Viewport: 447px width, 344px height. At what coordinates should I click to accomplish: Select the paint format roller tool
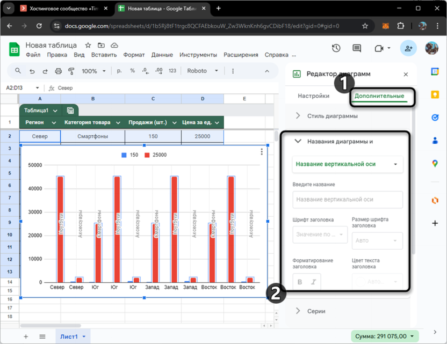point(71,71)
